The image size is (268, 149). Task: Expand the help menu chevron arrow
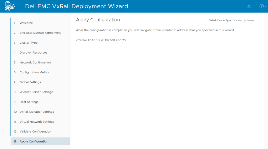point(265,7)
